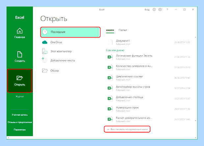Select Этот компьютер location label

[61, 51]
